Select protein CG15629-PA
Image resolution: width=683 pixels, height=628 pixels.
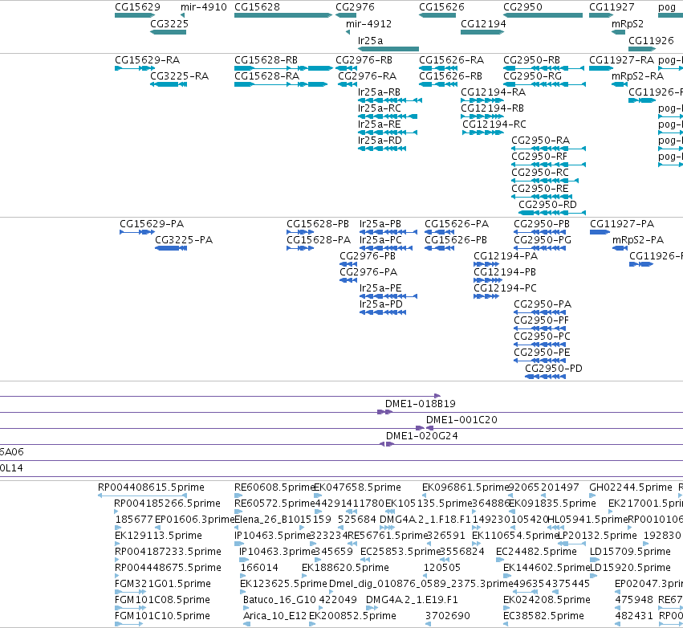tap(137, 232)
